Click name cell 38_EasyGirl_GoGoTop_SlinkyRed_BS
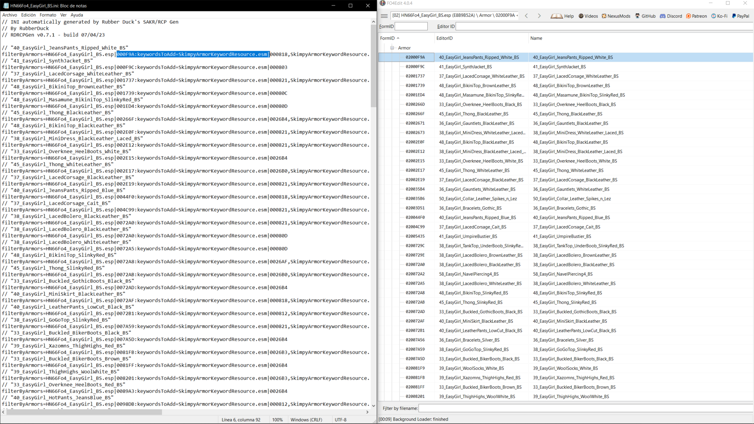The image size is (754, 424). coord(567,349)
